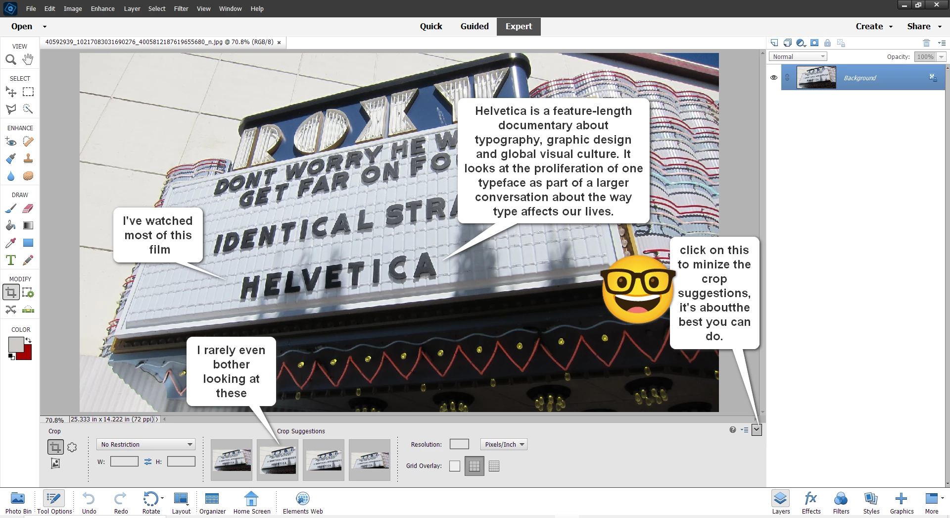Viewport: 950px width, 518px height.
Task: Switch to Guided mode
Action: click(475, 27)
